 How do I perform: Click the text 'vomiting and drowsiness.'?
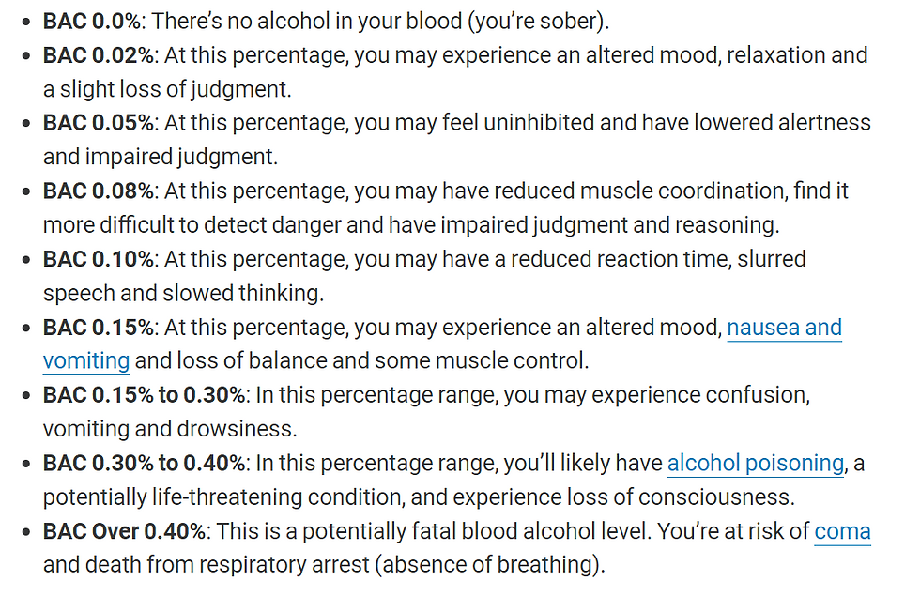[x=170, y=430]
